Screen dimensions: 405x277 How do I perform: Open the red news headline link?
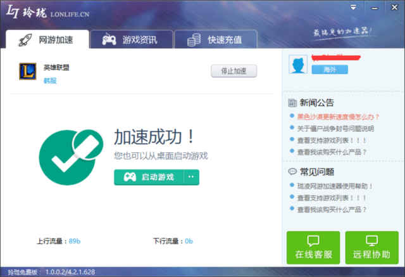point(337,117)
